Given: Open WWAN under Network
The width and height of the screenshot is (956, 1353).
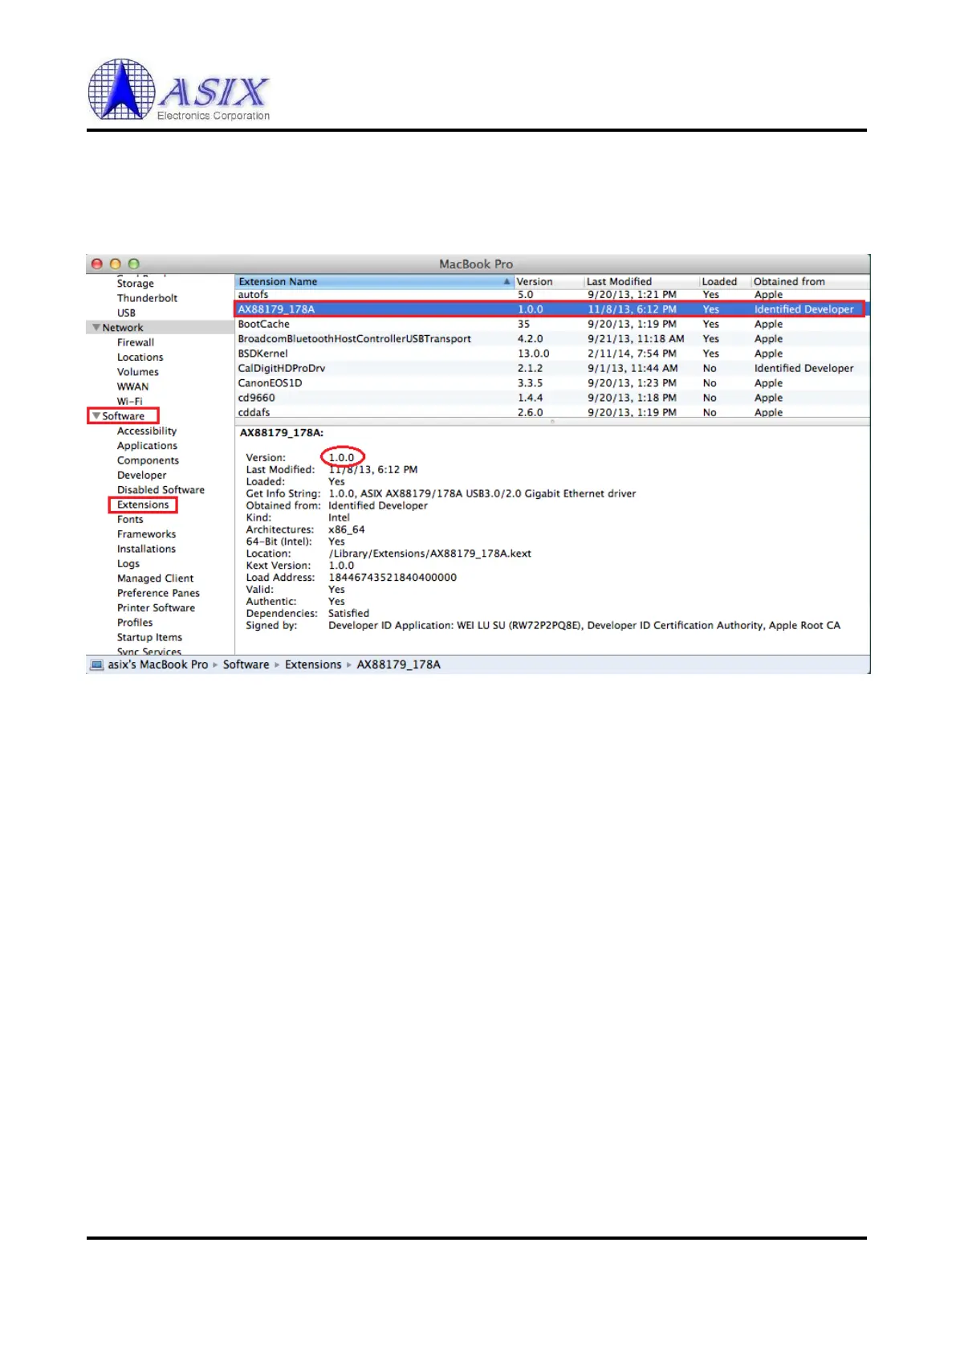Looking at the screenshot, I should click(132, 386).
